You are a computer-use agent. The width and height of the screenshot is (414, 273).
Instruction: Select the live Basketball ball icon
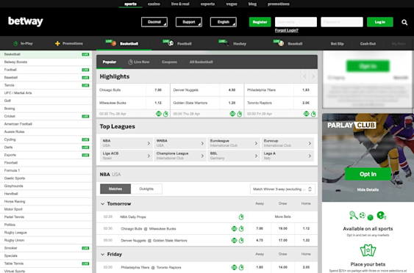point(113,43)
